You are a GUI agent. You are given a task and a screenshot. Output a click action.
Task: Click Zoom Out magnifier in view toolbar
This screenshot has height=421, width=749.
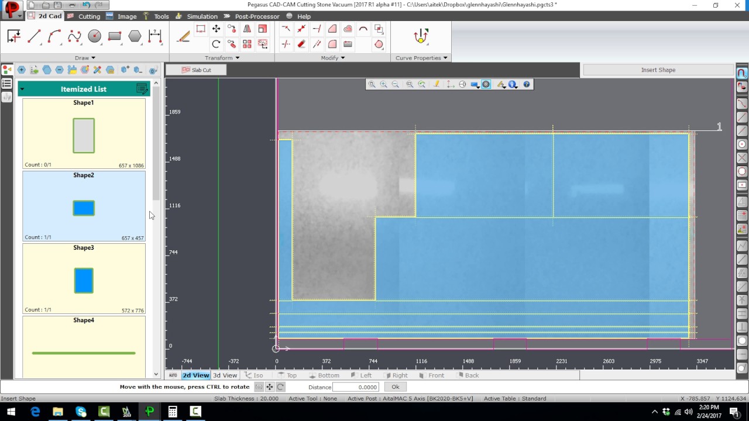click(396, 84)
